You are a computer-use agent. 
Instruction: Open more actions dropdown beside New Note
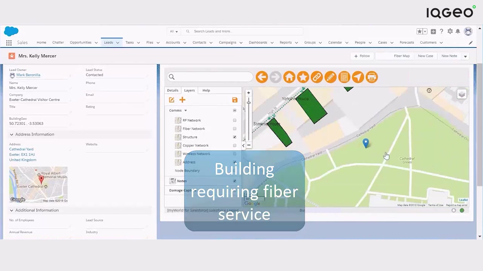465,56
